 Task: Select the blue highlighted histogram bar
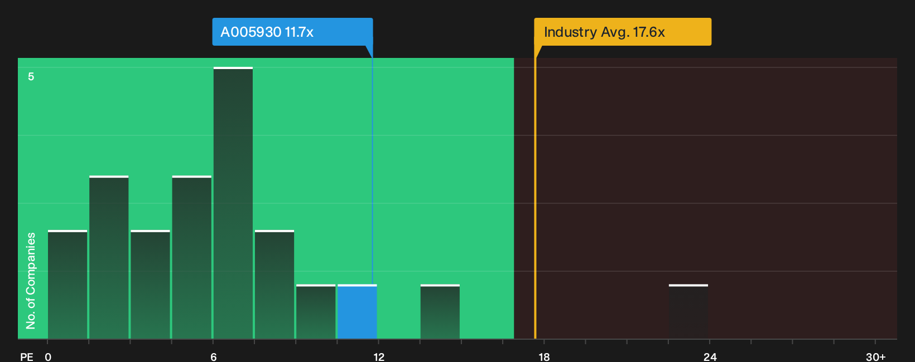(x=357, y=311)
